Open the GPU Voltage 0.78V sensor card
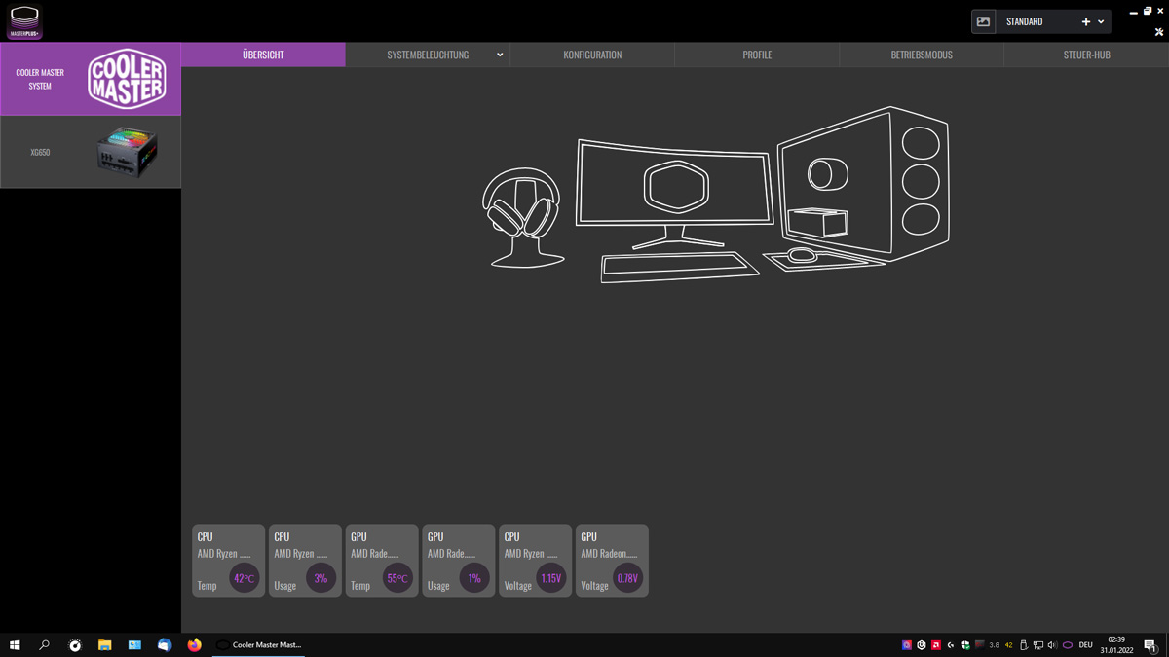 coord(612,561)
